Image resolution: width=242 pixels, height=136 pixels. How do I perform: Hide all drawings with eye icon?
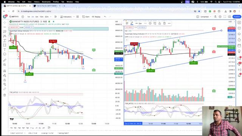click(5, 84)
